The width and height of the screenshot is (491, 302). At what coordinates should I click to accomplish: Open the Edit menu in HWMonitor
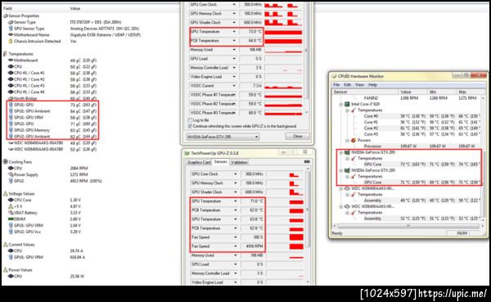coord(348,85)
